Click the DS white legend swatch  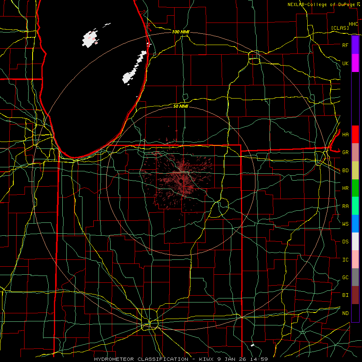[355, 241]
